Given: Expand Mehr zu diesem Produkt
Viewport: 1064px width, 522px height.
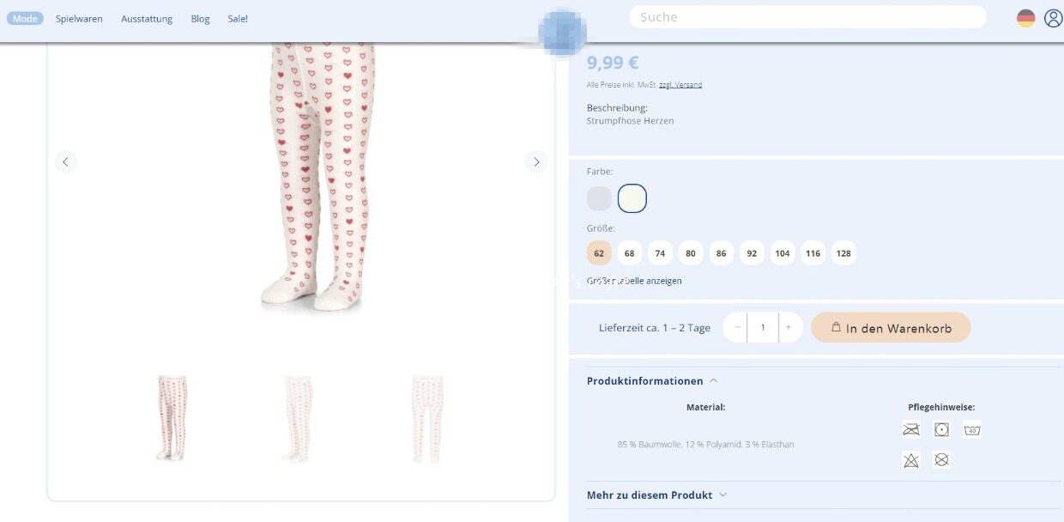Looking at the screenshot, I should 657,495.
